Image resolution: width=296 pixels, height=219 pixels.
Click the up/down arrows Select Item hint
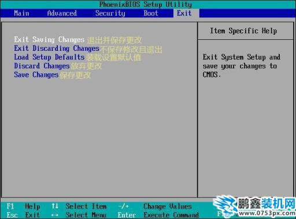(79, 206)
